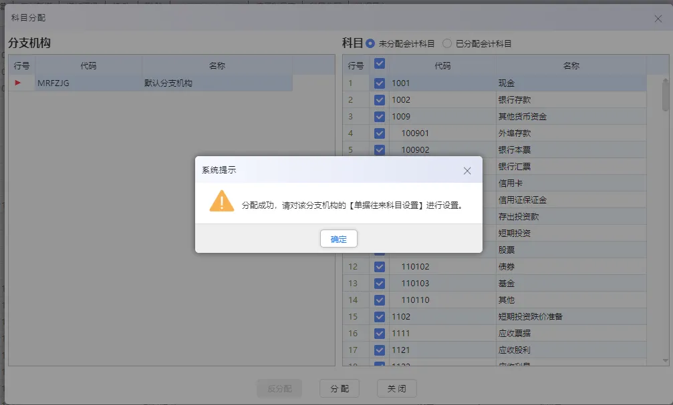Viewport: 673px width, 405px height.
Task: Click the 代码 column header in the branch table
Action: [88, 65]
